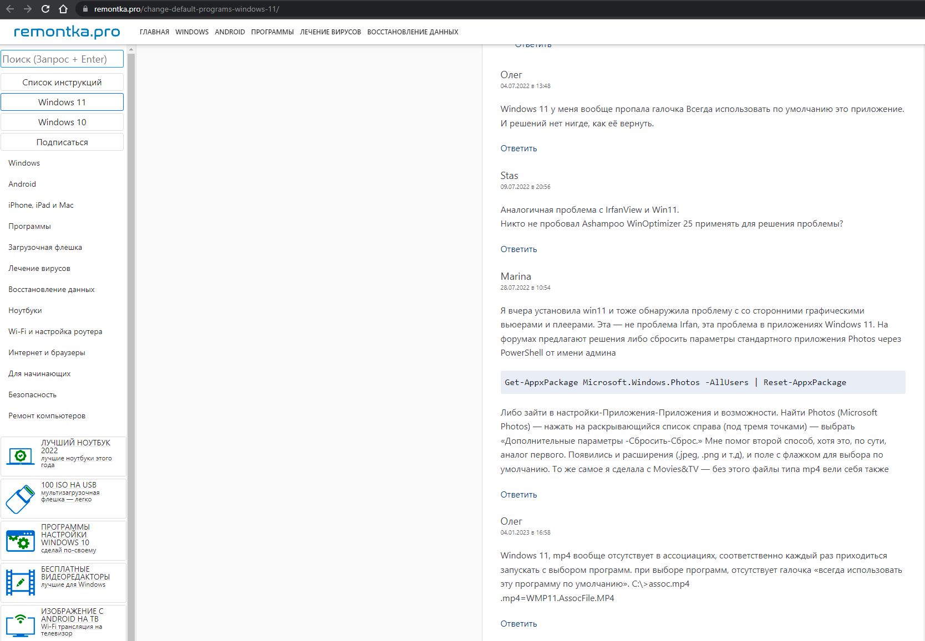
Task: Open Восстановление данных sidebar category
Action: [52, 289]
